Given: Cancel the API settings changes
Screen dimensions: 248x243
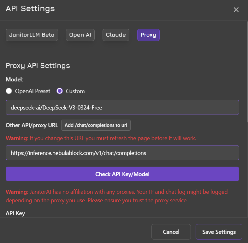Looking at the screenshot, I should (x=171, y=232).
